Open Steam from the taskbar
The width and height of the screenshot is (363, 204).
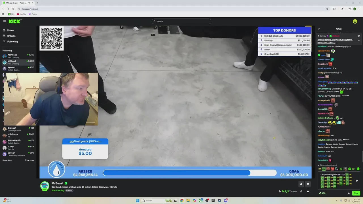click(219, 201)
